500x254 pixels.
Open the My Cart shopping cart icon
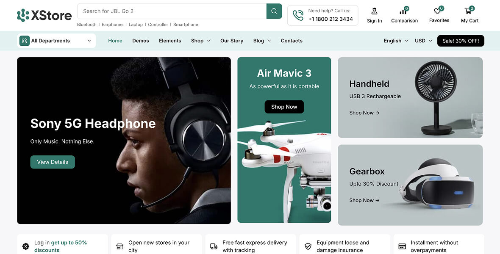tap(468, 11)
